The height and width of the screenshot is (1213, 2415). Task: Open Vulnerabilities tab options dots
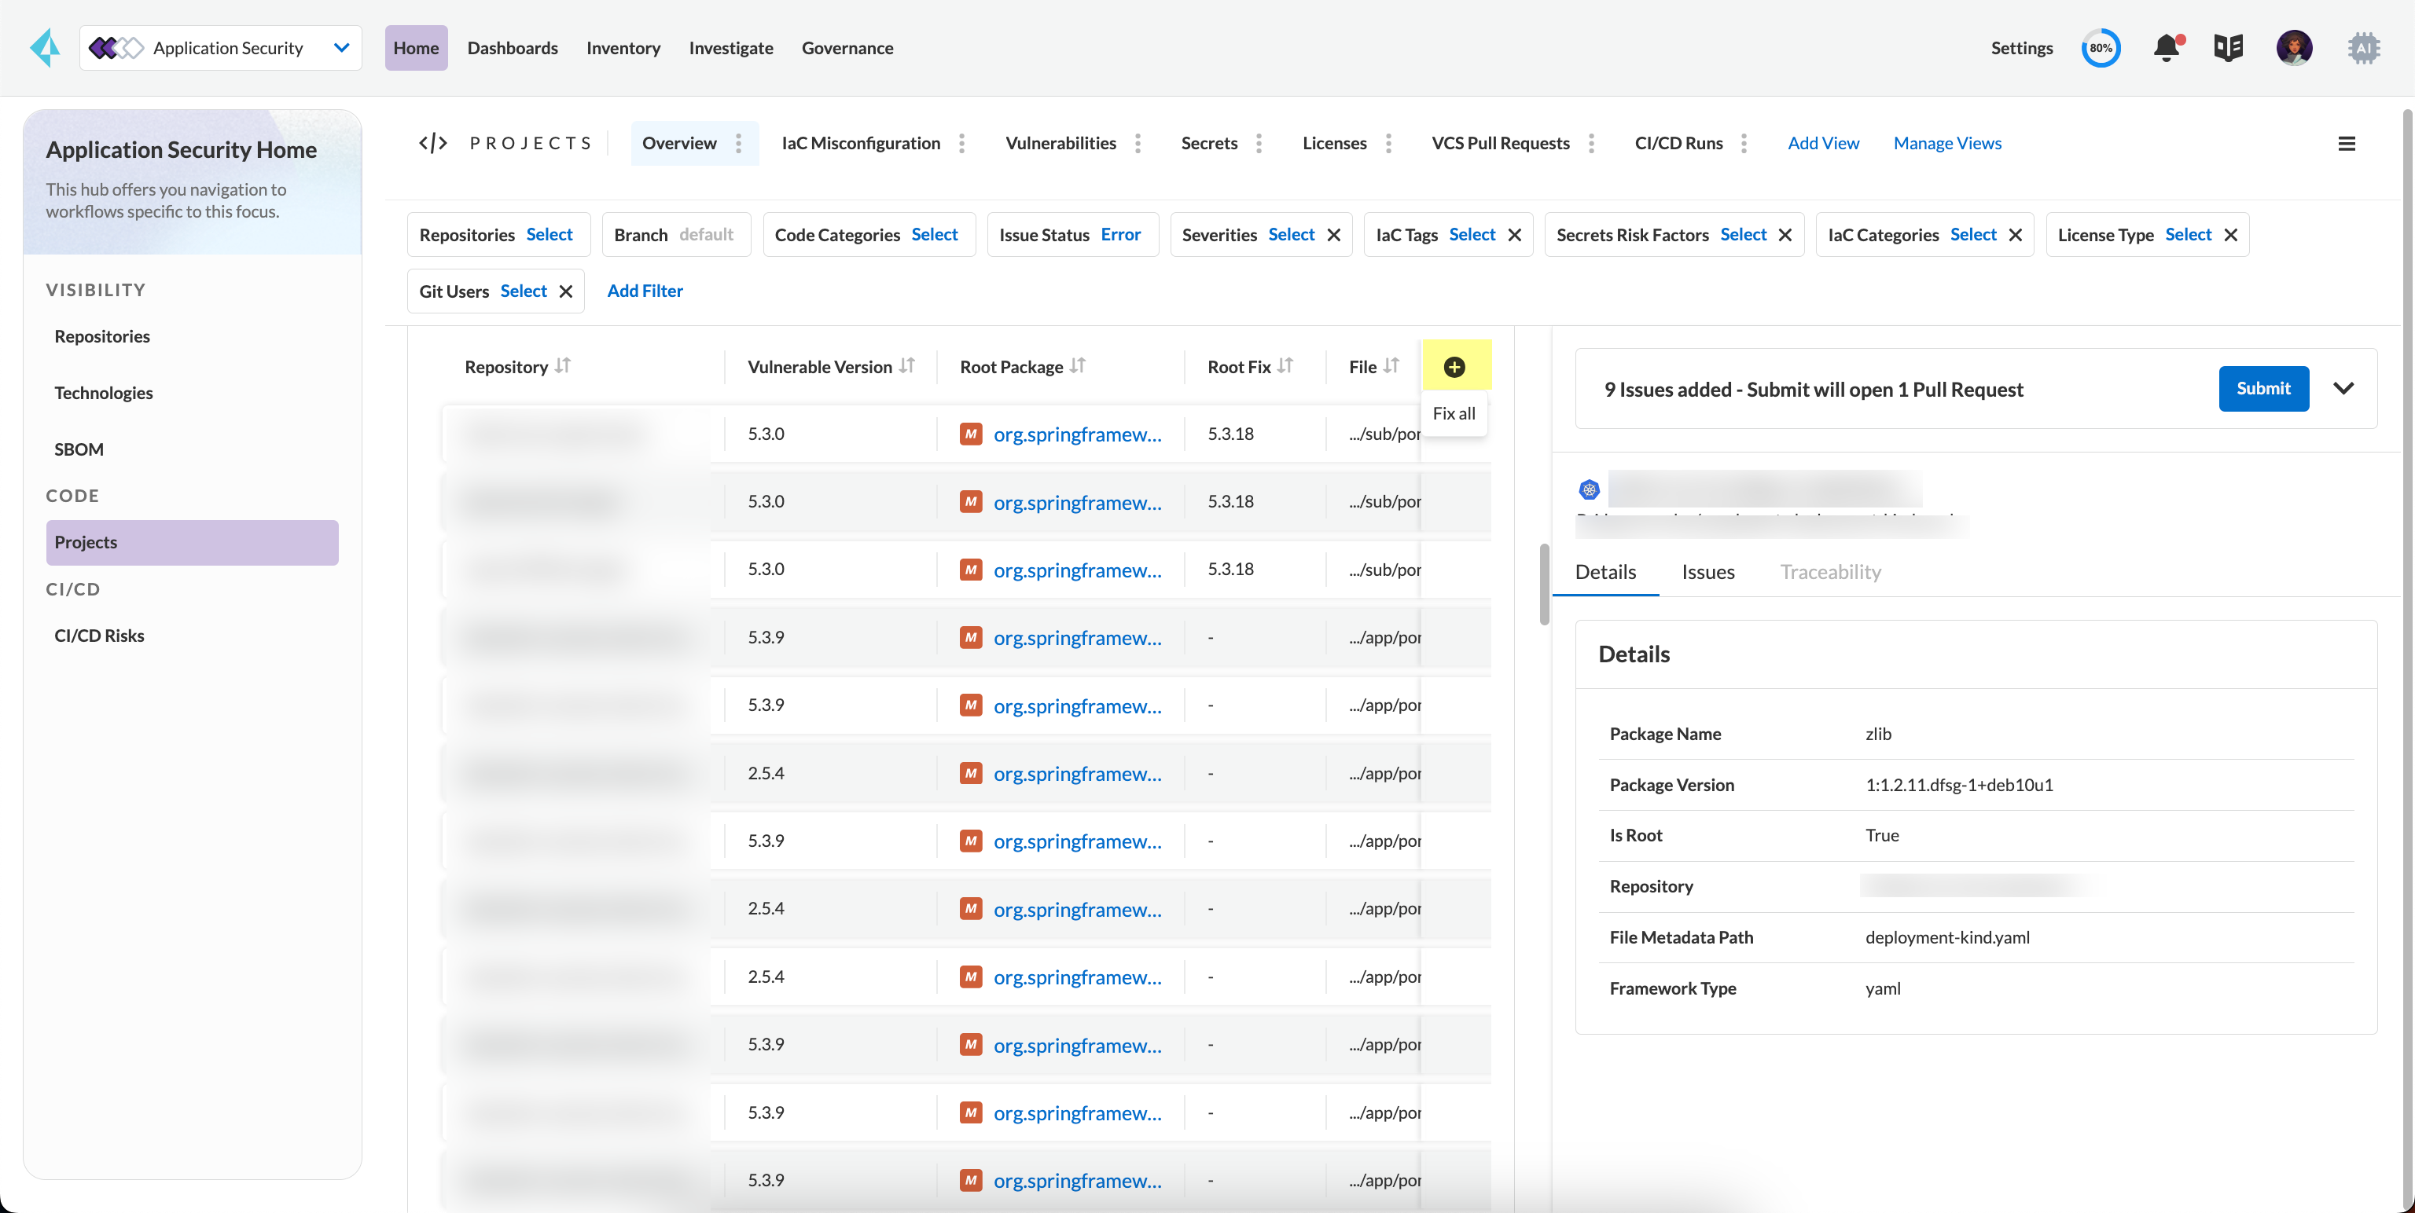click(x=1138, y=143)
